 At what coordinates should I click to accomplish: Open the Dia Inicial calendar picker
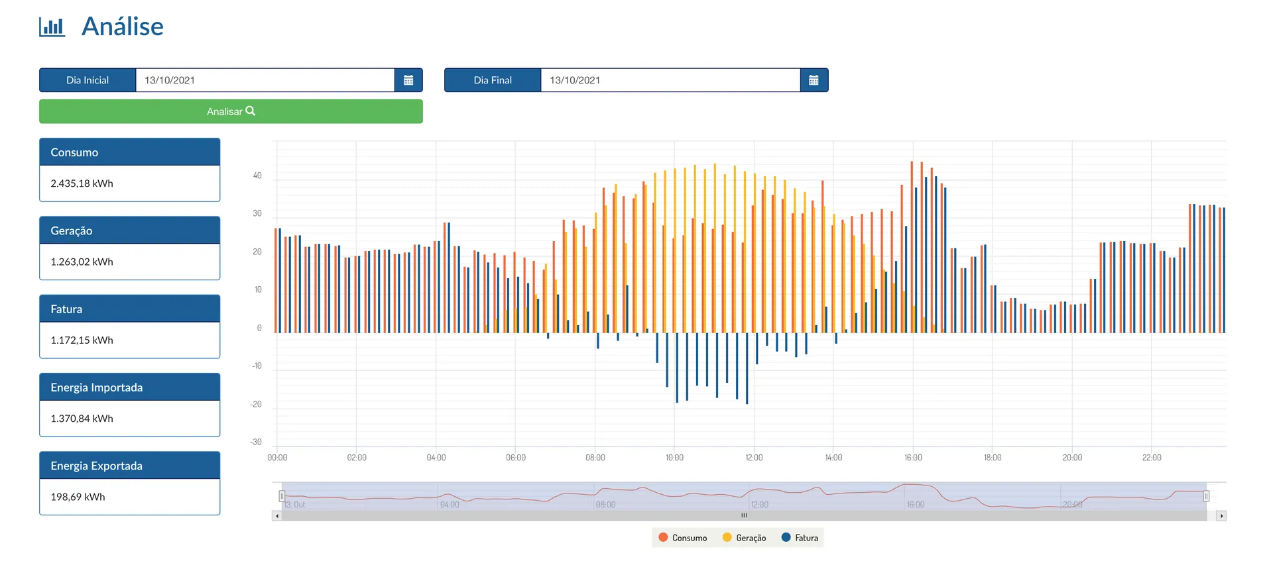click(x=408, y=80)
